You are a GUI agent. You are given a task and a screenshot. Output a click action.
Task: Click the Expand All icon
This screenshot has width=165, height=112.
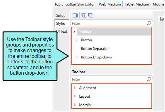click(84, 15)
